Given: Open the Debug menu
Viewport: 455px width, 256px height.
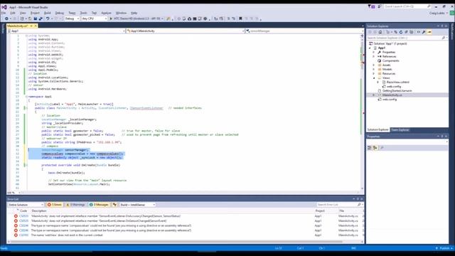Looking at the screenshot, I should pos(60,13).
